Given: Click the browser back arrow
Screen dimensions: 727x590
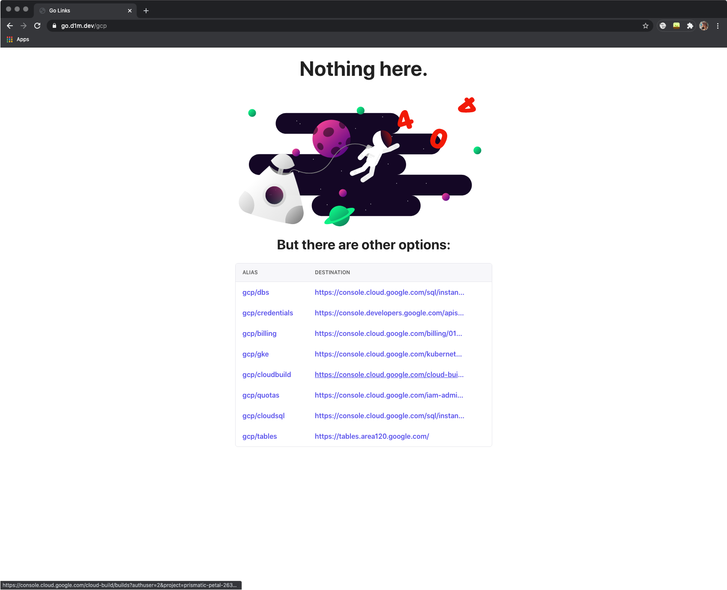Looking at the screenshot, I should (10, 26).
